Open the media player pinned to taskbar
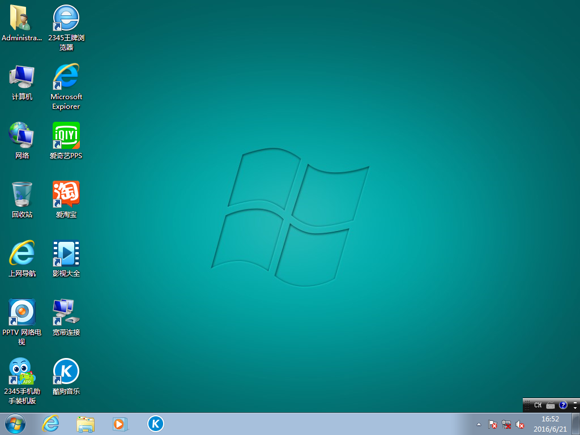Image resolution: width=580 pixels, height=435 pixels. [x=120, y=424]
